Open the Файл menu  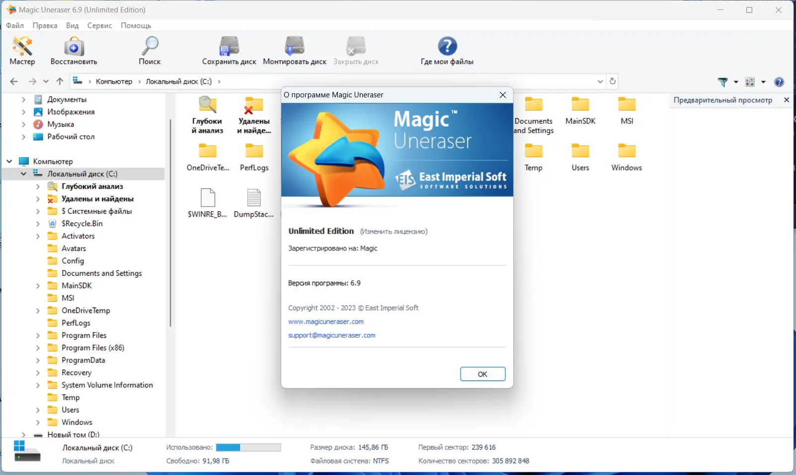pos(14,25)
